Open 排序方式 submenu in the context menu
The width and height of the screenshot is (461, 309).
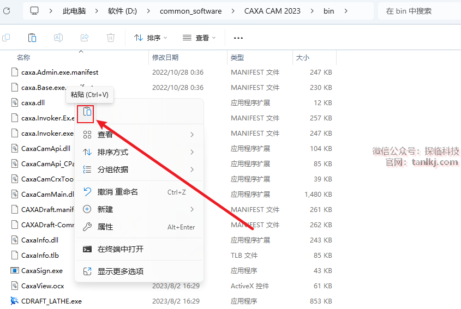point(139,152)
